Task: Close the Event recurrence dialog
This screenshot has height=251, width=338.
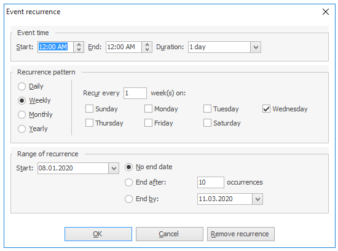Action: [x=326, y=12]
